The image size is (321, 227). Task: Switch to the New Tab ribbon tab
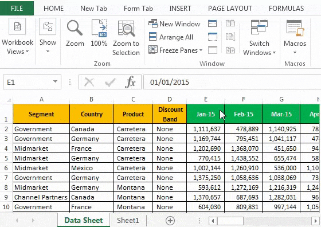[x=93, y=9]
